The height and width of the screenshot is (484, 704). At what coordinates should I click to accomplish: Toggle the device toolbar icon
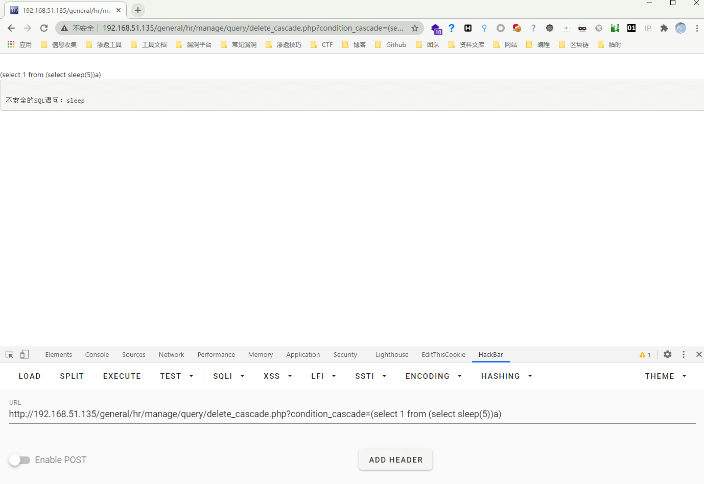tap(25, 354)
